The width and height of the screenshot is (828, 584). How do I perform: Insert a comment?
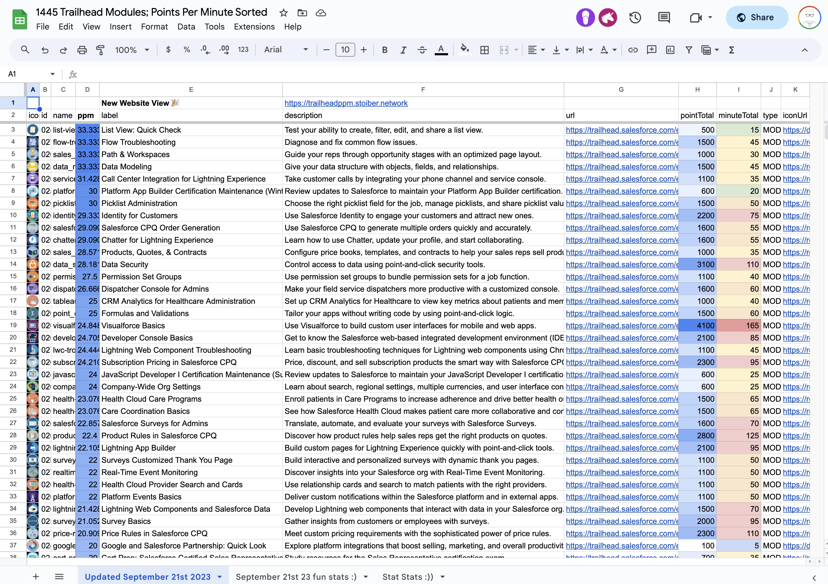[x=652, y=50]
